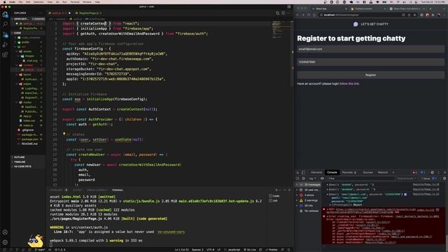Image resolution: width=448 pixels, height=252 pixels.
Task: Toggle the DevTools device toolbar icon
Action: [303, 172]
